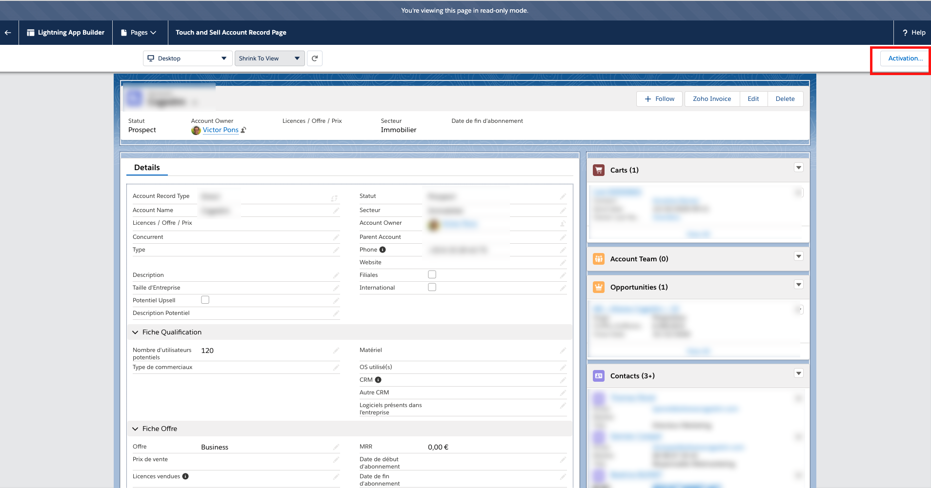This screenshot has height=488, width=931.
Task: Click pencil icon for Website field
Action: pos(563,263)
